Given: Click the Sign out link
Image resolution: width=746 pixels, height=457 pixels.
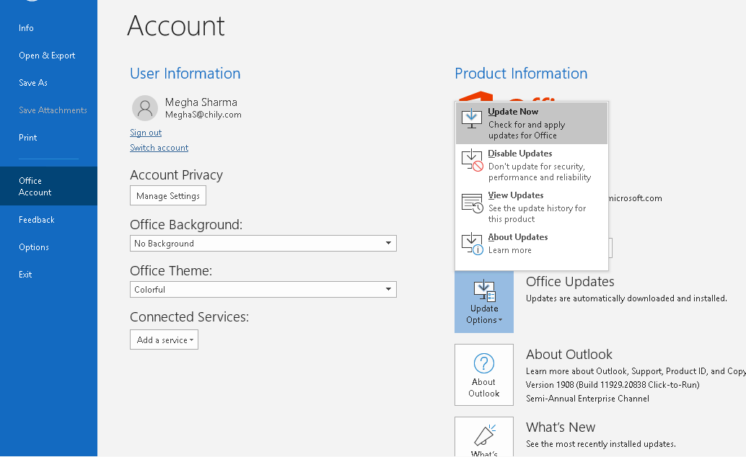Looking at the screenshot, I should click(x=146, y=133).
